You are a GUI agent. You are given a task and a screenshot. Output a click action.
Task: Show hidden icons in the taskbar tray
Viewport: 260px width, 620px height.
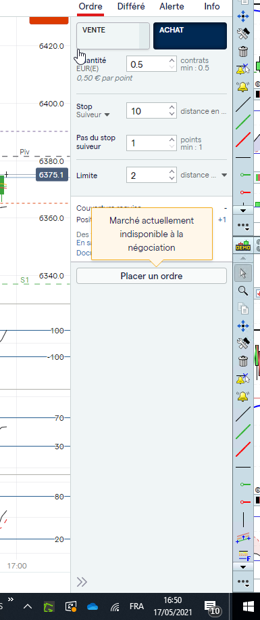point(28,606)
